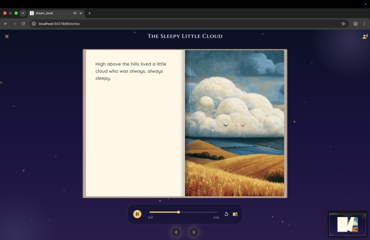Open the browser profile icon

[x=355, y=23]
